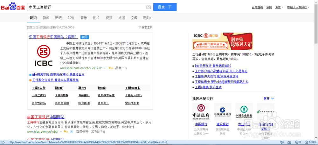318x145 pixels.
Task: Open the 百度快照 cached page link
Action: [x=82, y=132]
